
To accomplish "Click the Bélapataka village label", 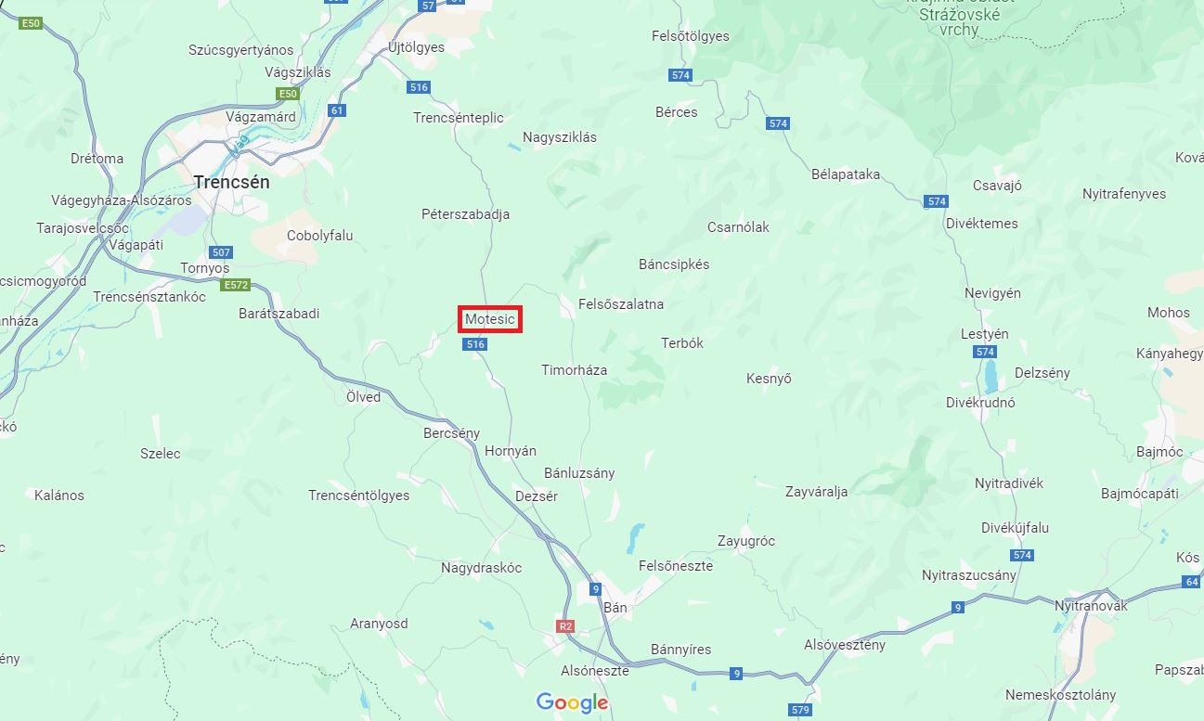I will click(x=846, y=174).
